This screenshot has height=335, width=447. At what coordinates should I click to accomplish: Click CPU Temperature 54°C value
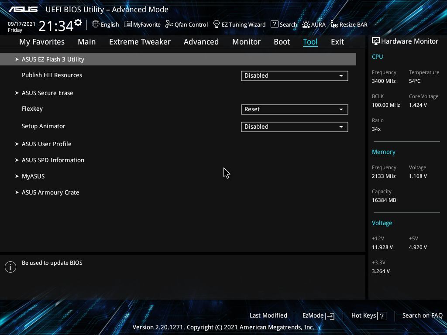click(x=415, y=81)
